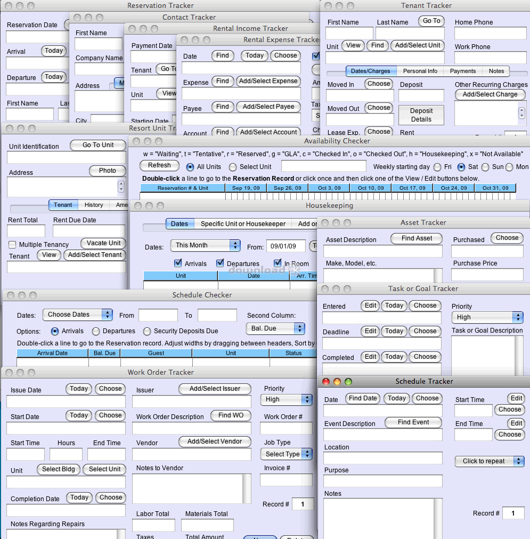Enable the Multiple Tenancy checkbox
The image size is (530, 539).
tap(12, 245)
